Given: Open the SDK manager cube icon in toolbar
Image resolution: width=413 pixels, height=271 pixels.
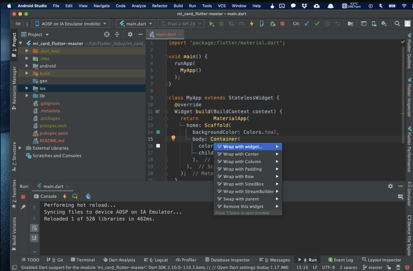Looking at the screenshot, I should click(384, 24).
